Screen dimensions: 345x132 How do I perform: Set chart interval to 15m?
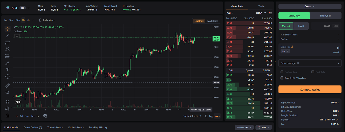pos(17,20)
